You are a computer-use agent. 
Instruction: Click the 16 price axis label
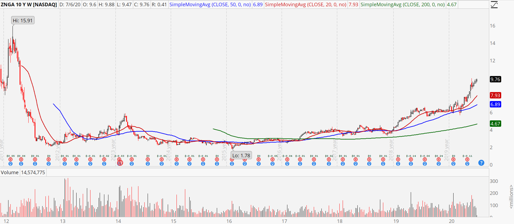tap(492, 26)
